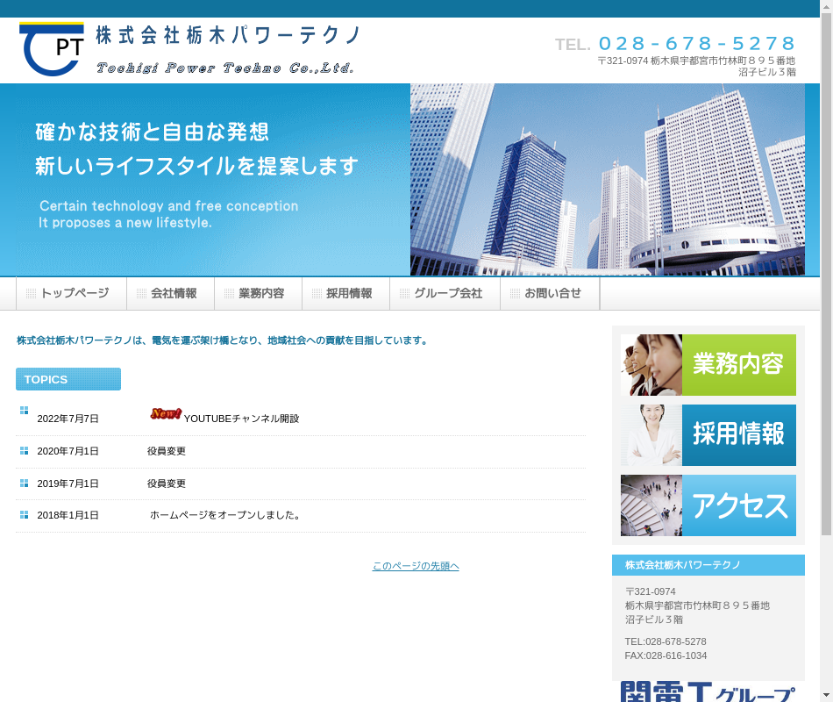
Task: Select 業務内容 in the navigation bar
Action: tap(259, 294)
